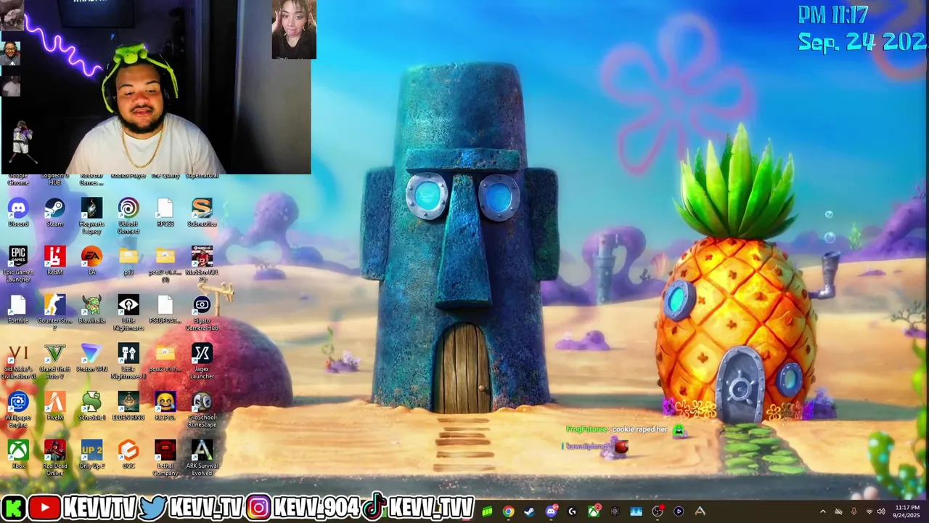Launch ELDEN RING from the desktop
The height and width of the screenshot is (523, 929).
pyautogui.click(x=128, y=406)
